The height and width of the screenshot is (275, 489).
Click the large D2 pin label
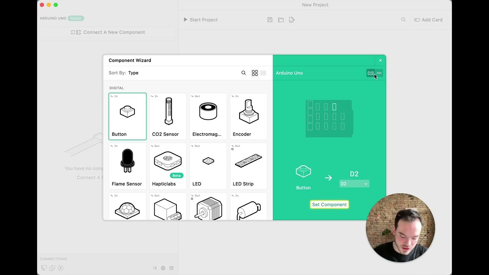354,174
